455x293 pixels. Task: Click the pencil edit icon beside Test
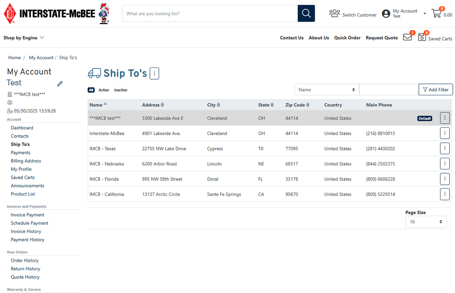[x=60, y=84]
